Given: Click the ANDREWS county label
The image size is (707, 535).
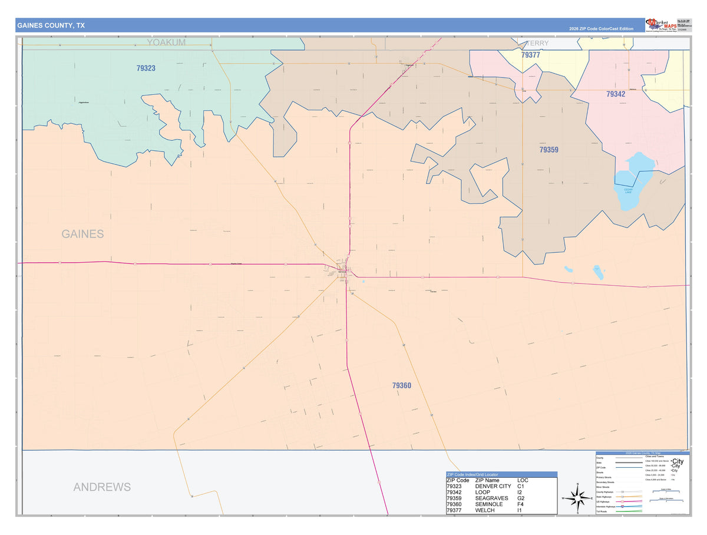Looking at the screenshot, I should pos(102,487).
